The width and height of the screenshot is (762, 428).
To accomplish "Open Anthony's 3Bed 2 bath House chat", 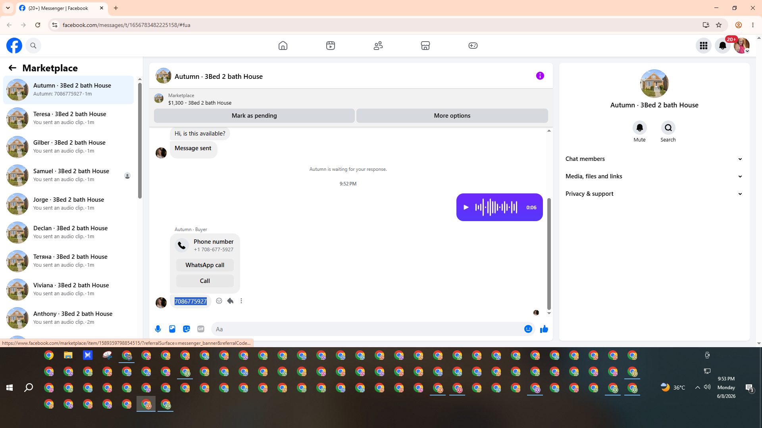I will pyautogui.click(x=68, y=318).
